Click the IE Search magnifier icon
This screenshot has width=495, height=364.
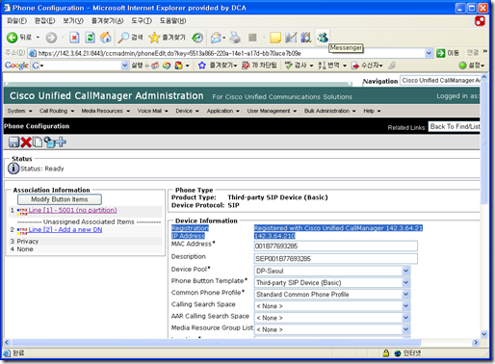click(x=123, y=38)
